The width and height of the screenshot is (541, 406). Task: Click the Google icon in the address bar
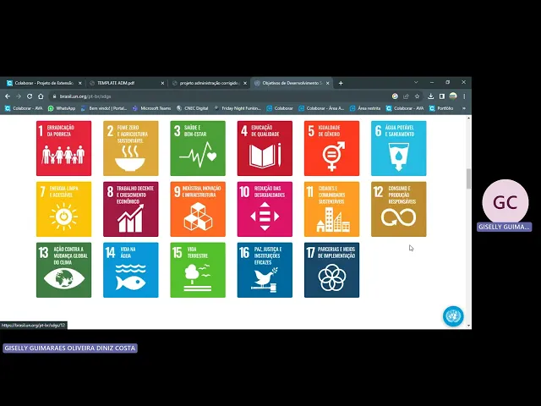point(395,96)
